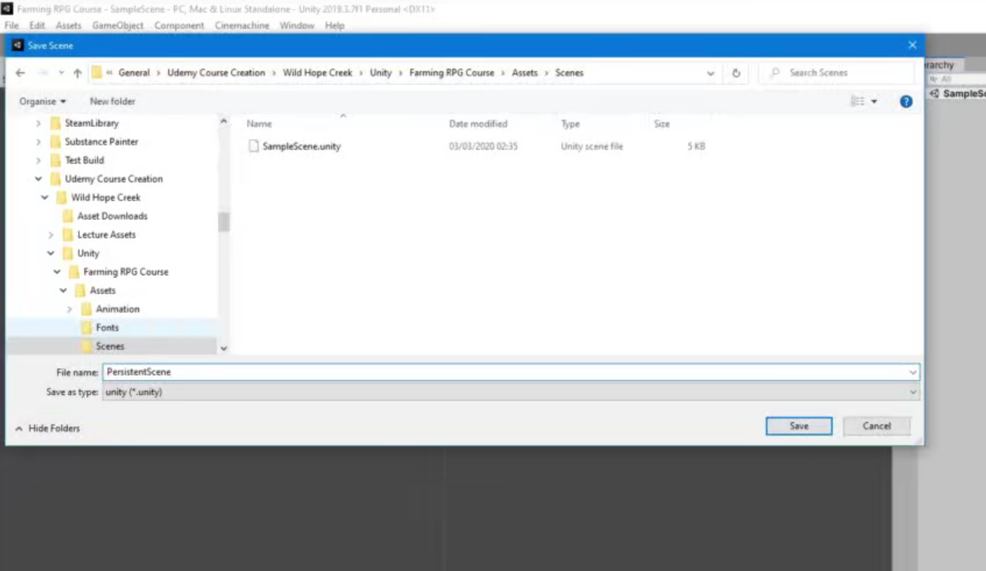Expand the Animation folder
986x571 pixels.
[70, 309]
